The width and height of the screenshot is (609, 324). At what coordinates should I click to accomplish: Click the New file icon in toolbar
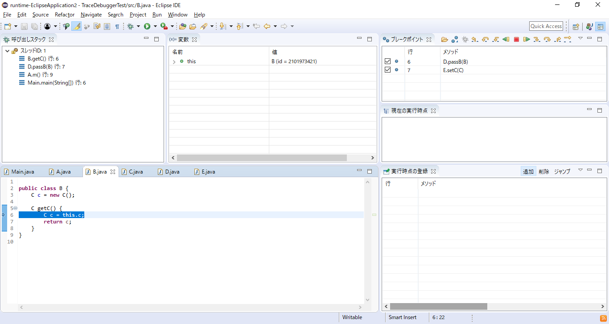point(8,27)
